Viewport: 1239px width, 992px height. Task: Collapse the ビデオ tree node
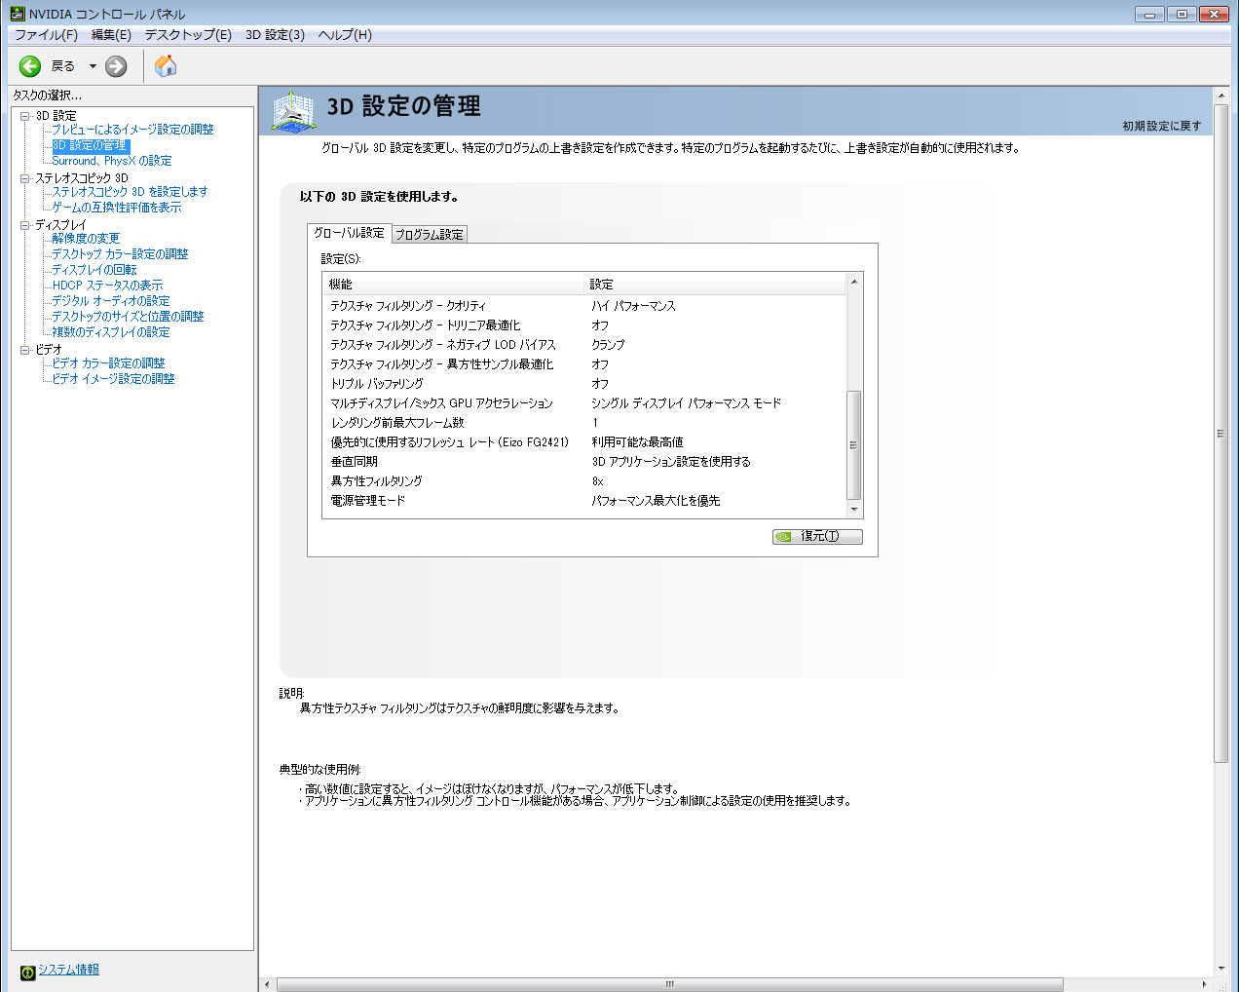pos(25,350)
